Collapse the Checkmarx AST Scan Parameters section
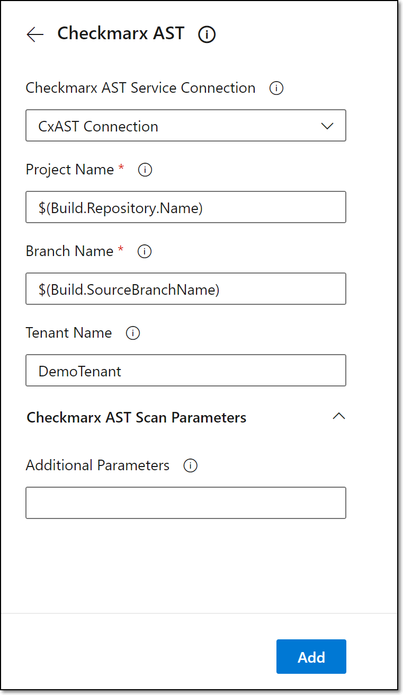This screenshot has width=403, height=695. pos(339,417)
